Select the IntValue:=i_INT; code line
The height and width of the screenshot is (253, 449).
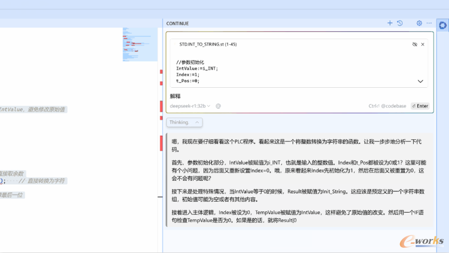pyautogui.click(x=197, y=69)
